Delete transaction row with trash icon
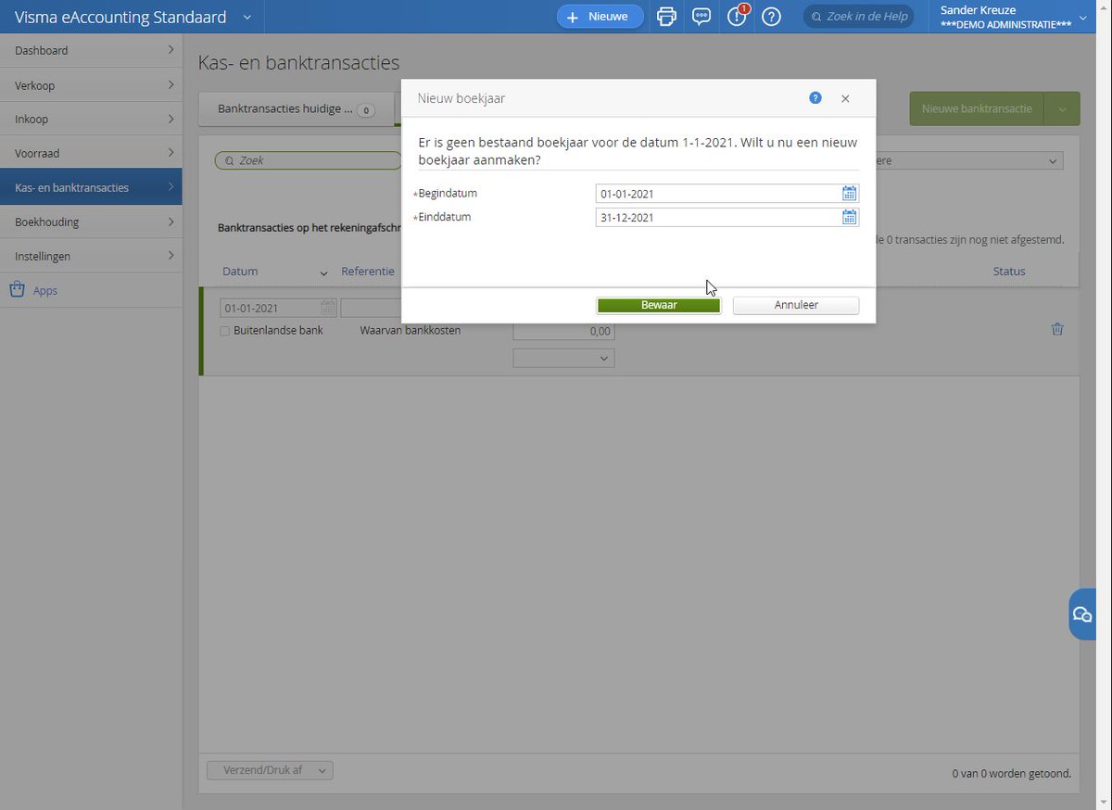The width and height of the screenshot is (1112, 810). (1057, 329)
